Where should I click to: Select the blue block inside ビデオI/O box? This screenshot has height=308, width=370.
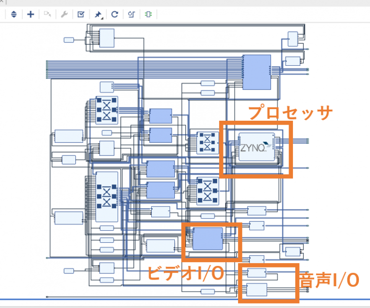click(207, 238)
